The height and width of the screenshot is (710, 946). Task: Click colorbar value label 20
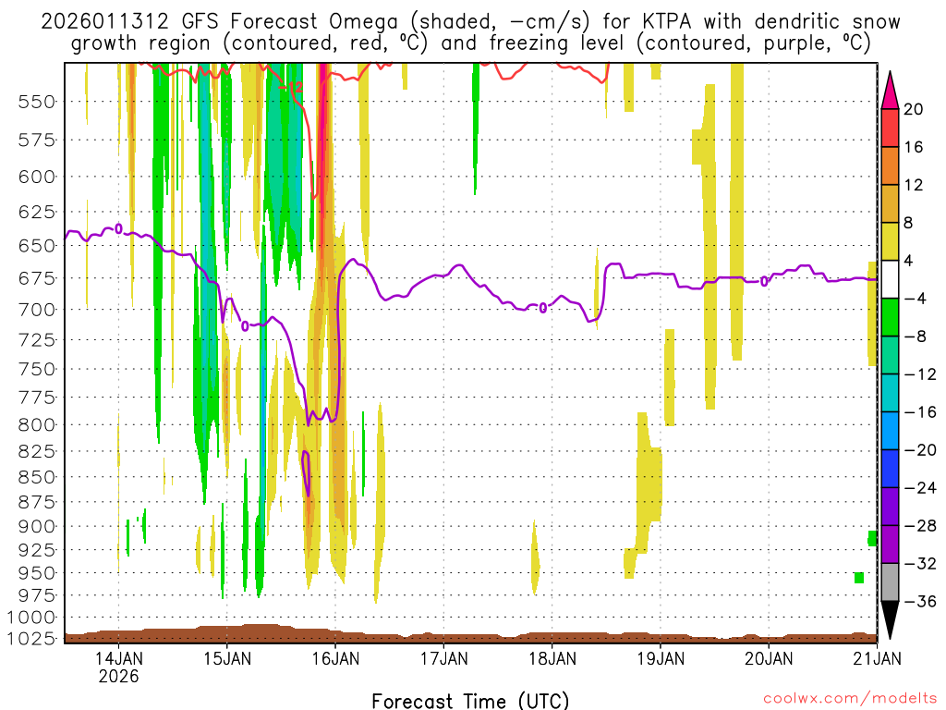coord(914,109)
